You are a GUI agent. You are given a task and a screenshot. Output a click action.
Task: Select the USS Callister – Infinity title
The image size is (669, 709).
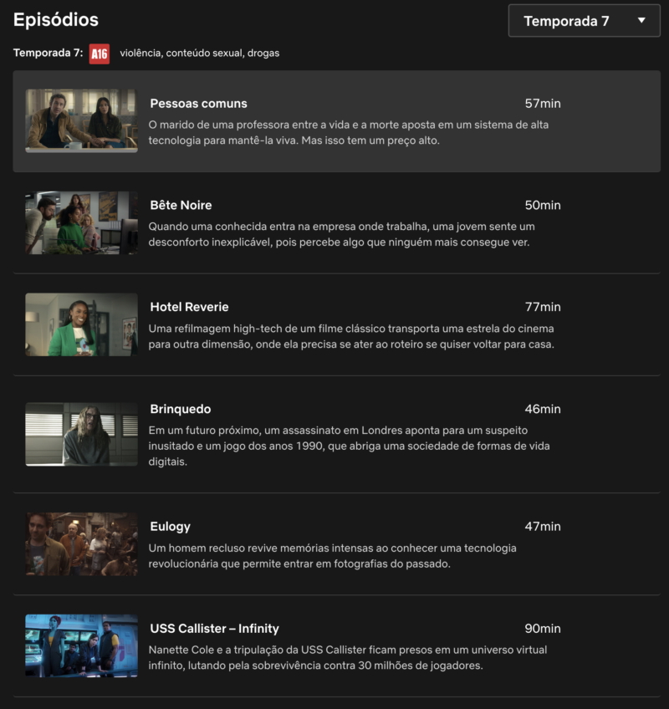coord(214,629)
